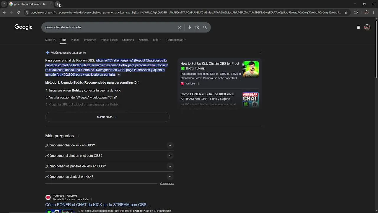Click the vertical page scrollbar

point(376,49)
